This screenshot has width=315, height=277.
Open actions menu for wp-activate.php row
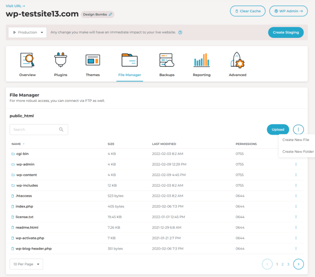pyautogui.click(x=296, y=238)
